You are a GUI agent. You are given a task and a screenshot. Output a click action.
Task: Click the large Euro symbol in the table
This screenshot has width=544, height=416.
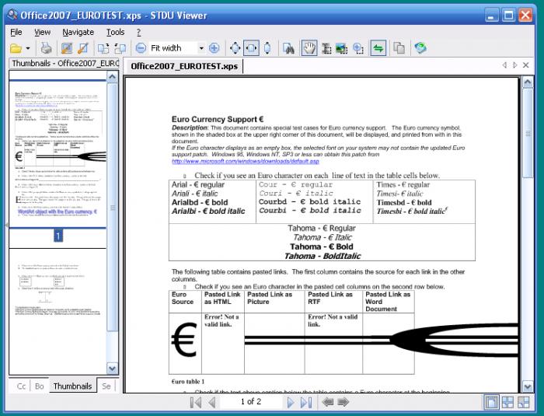(184, 340)
